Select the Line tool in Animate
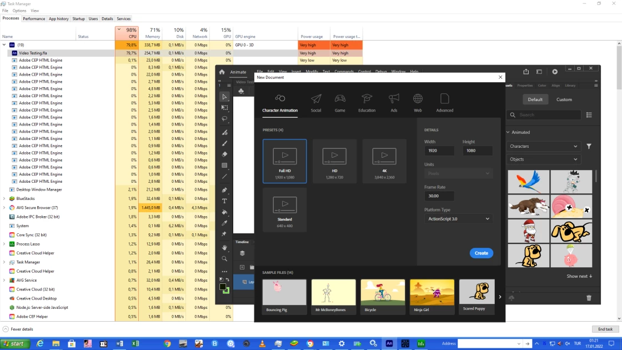The image size is (622, 350). pyautogui.click(x=224, y=177)
